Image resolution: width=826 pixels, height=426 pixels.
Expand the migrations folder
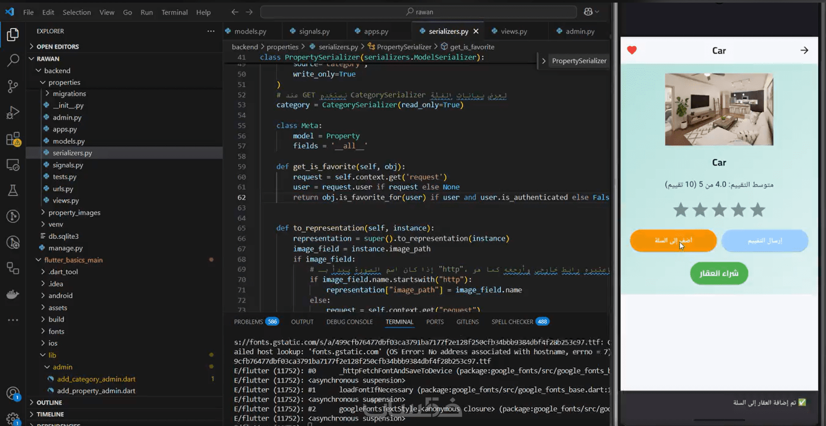pos(69,93)
